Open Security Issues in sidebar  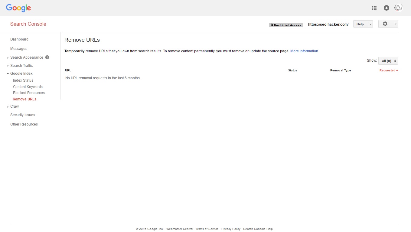click(x=23, y=115)
